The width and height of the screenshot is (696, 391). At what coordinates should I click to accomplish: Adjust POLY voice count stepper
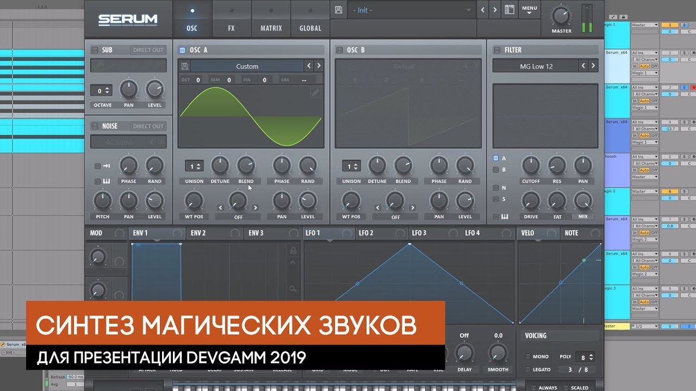coord(585,357)
